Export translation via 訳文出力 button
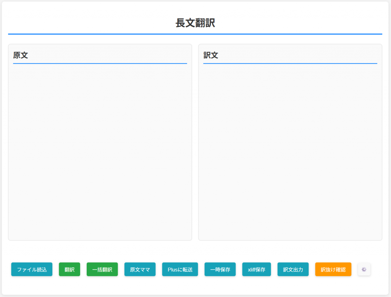Image resolution: width=391 pixels, height=297 pixels. (x=293, y=270)
